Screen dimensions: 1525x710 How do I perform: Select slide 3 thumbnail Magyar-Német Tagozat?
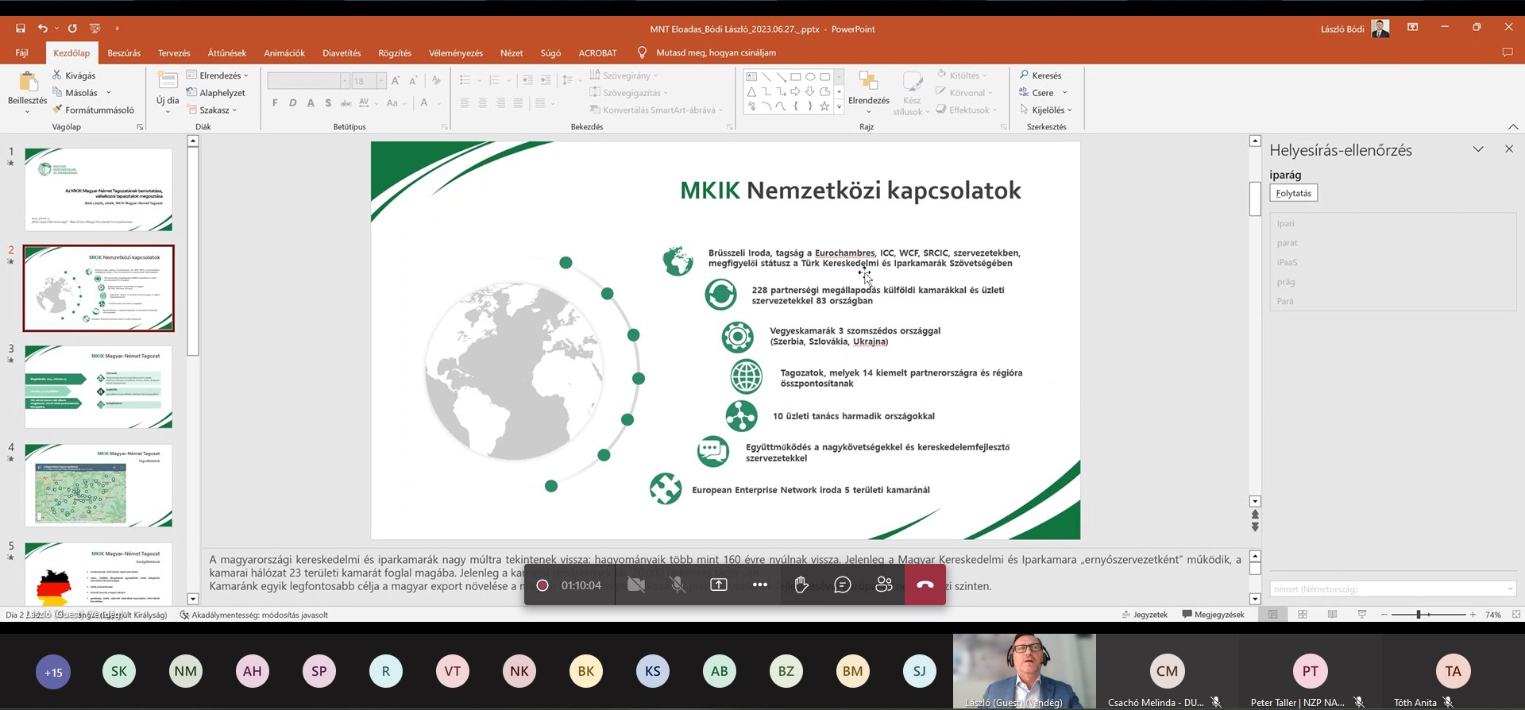pos(98,387)
